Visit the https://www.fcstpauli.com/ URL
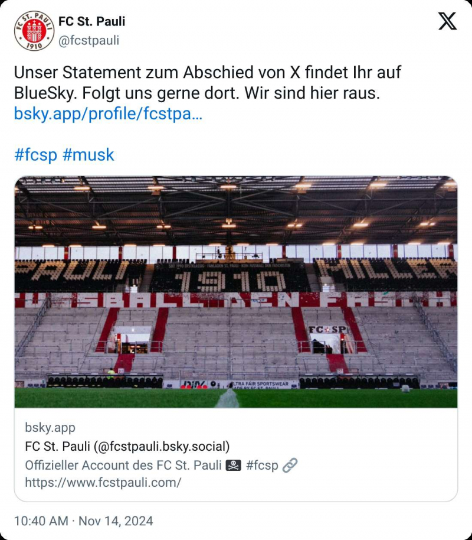The height and width of the screenshot is (540, 472). coord(103,483)
